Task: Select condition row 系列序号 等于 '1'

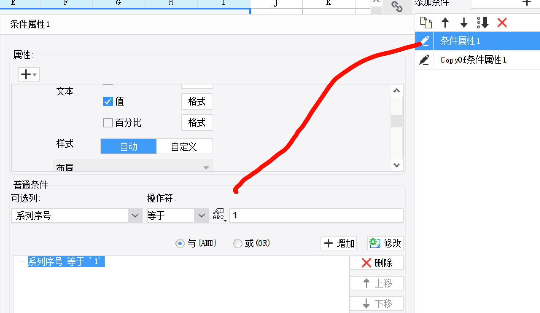Action: (x=66, y=261)
